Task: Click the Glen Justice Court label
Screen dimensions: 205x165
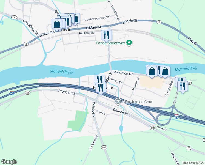Action: click(138, 102)
